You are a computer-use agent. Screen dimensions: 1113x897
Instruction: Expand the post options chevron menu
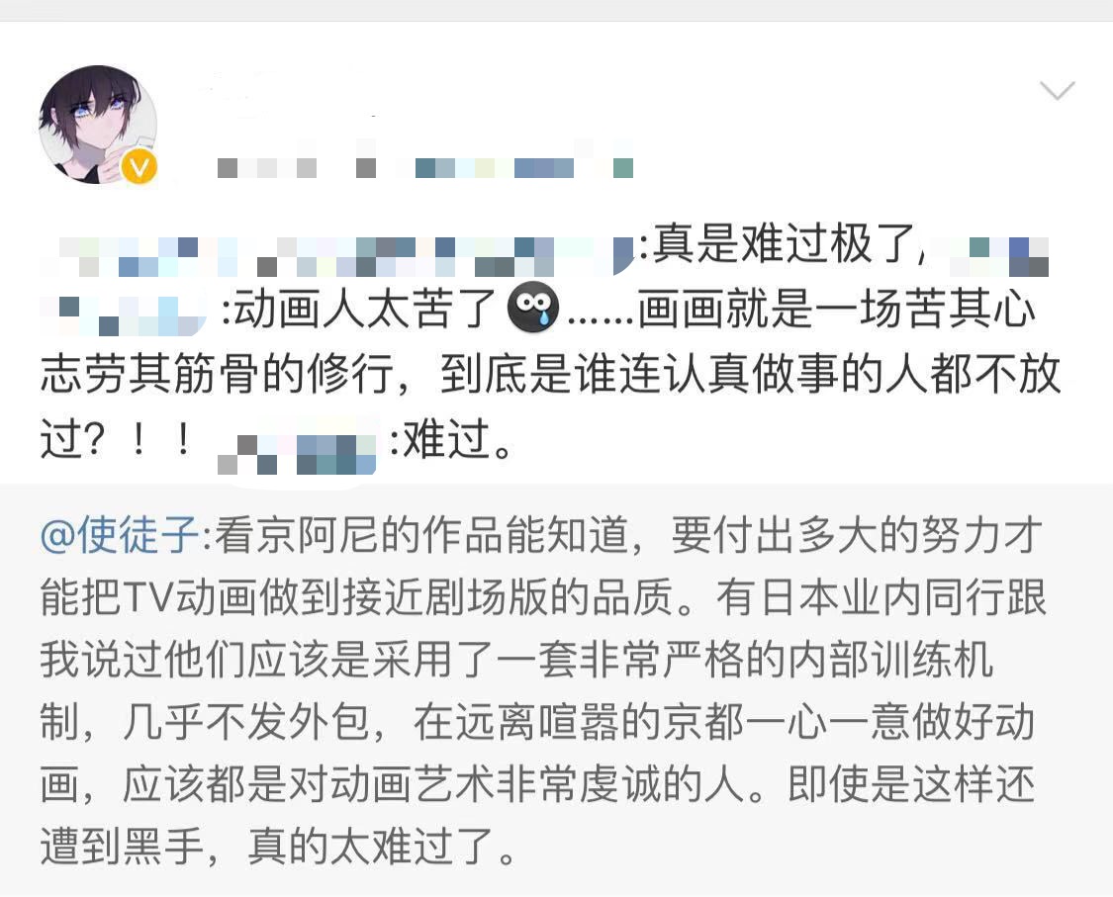[x=1057, y=91]
